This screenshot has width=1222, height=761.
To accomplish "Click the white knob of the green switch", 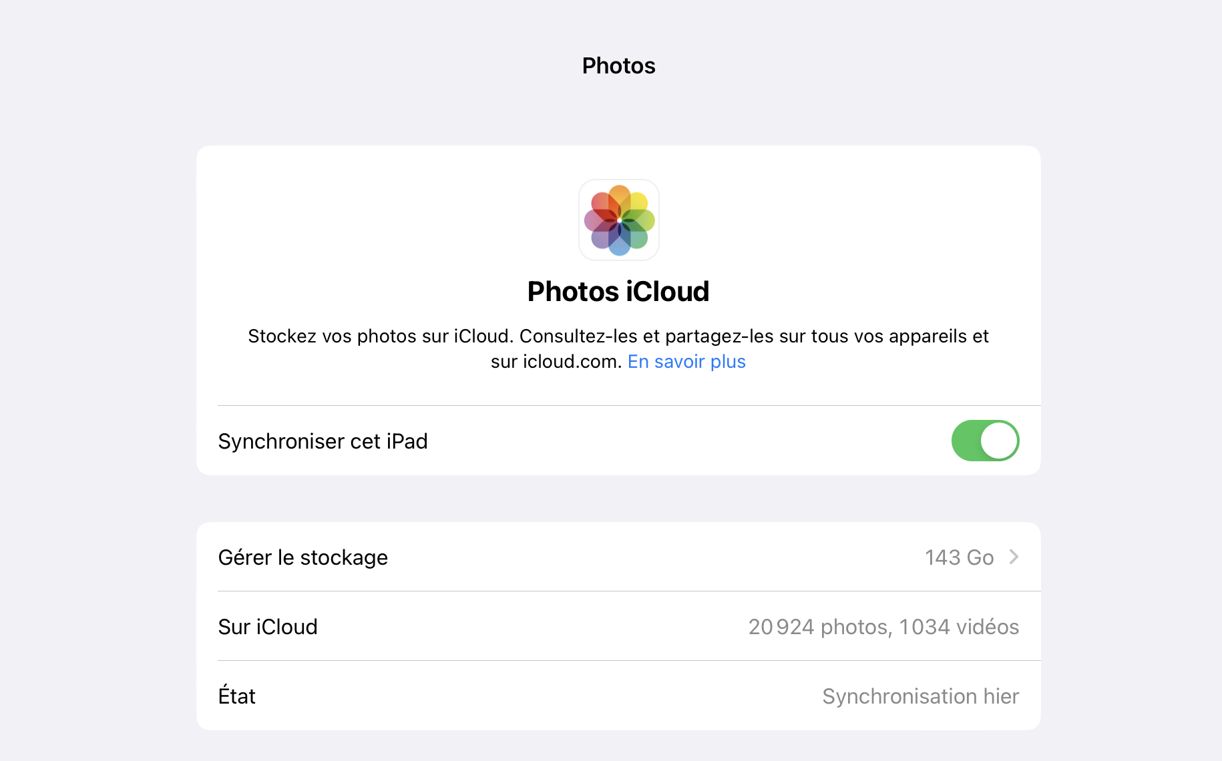I will pyautogui.click(x=999, y=441).
